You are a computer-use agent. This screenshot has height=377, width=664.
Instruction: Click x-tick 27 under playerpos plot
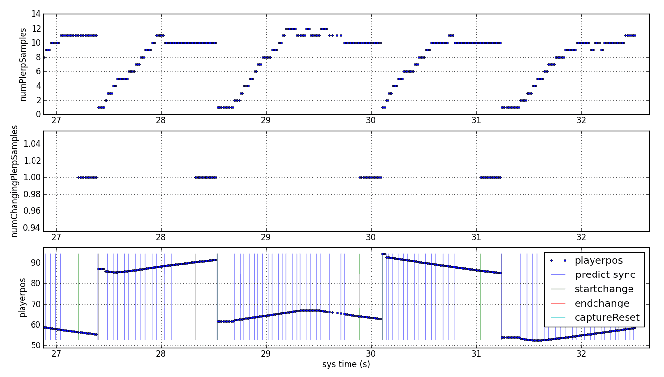[x=56, y=354]
